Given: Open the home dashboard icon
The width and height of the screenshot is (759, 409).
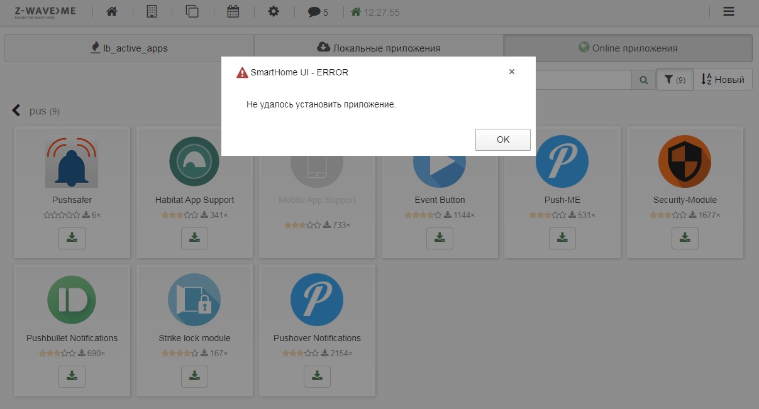Looking at the screenshot, I should coord(111,11).
